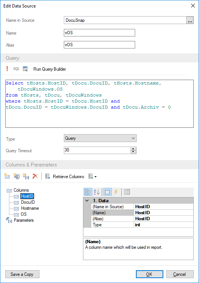
Task: Add a new parameter icon
Action: click(x=26, y=176)
